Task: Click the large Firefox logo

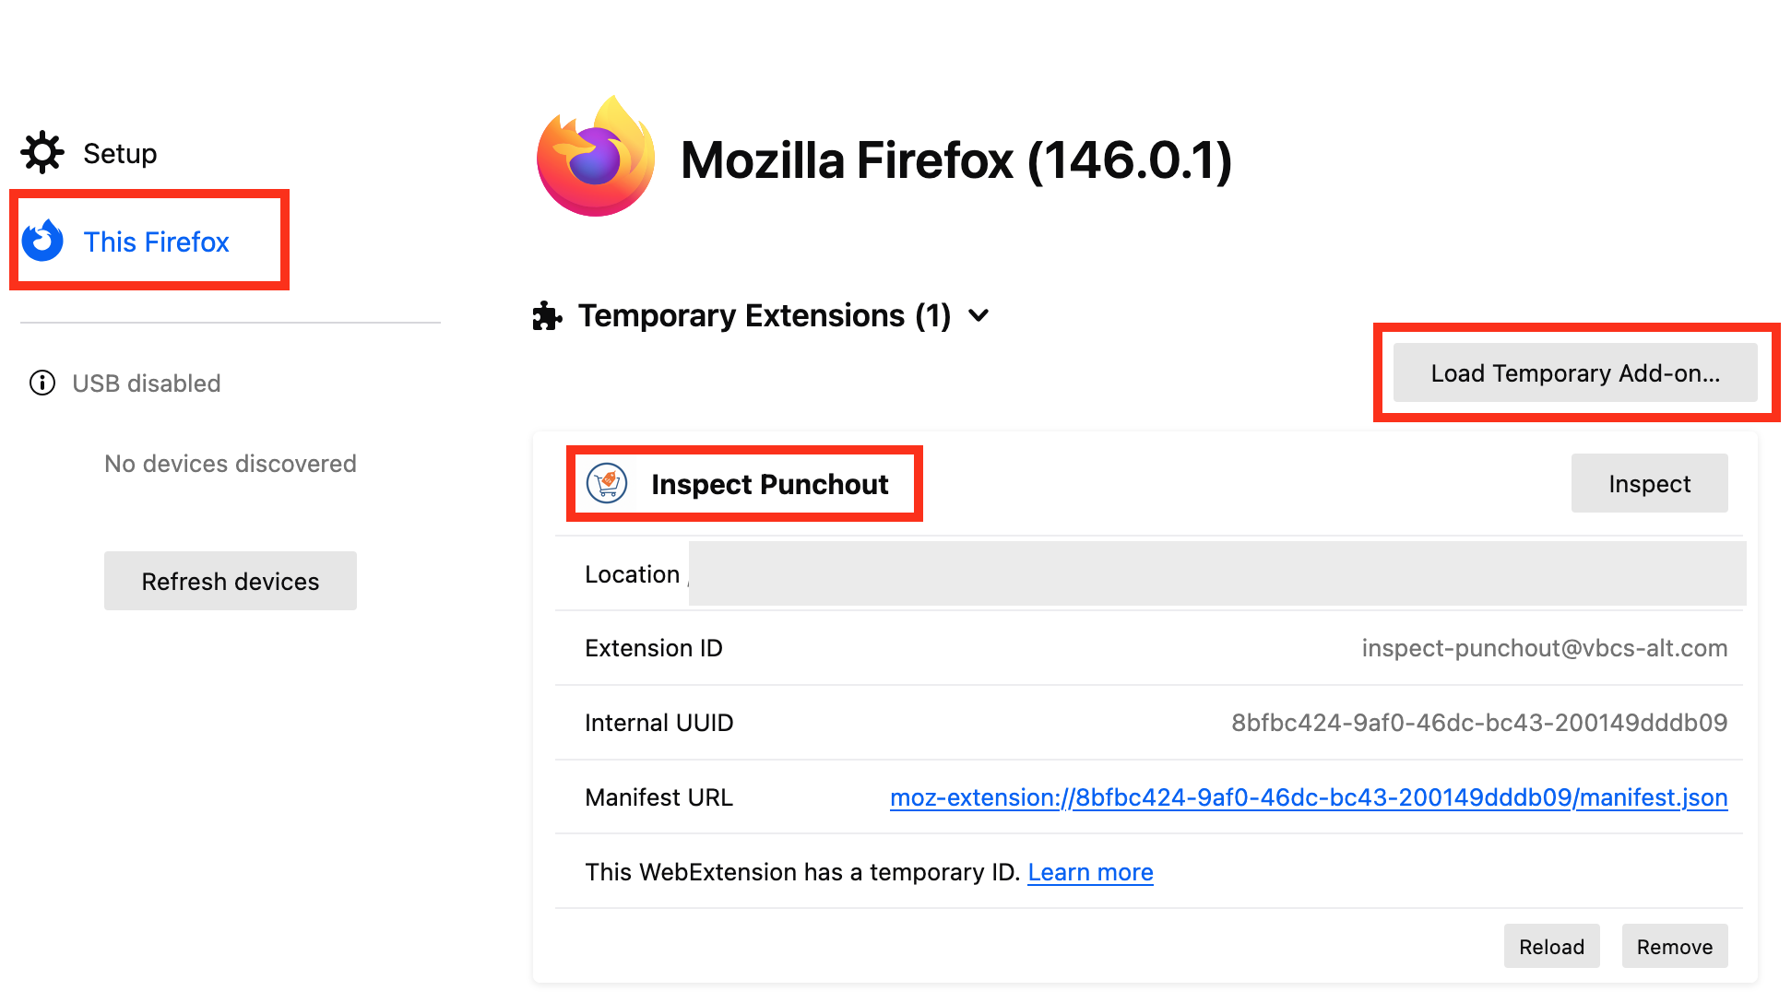Action: click(x=595, y=157)
